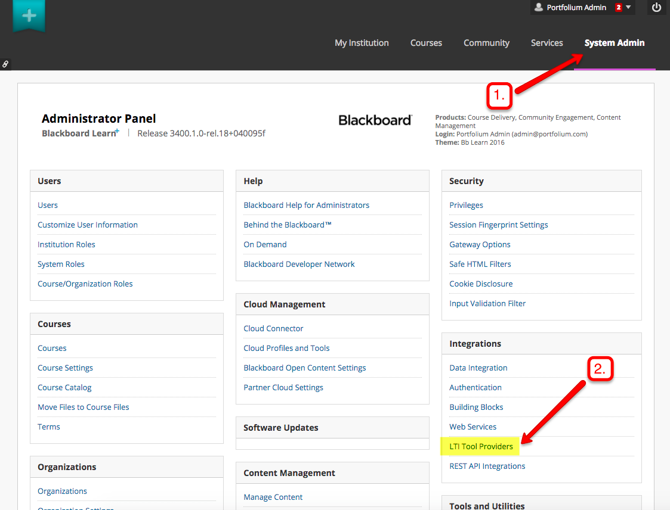670x510 pixels.
Task: Click the Cloud Management section header
Action: click(332, 304)
